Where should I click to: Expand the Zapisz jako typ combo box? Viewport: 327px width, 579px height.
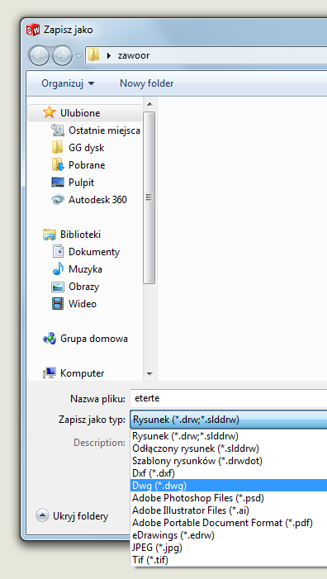pyautogui.click(x=229, y=420)
